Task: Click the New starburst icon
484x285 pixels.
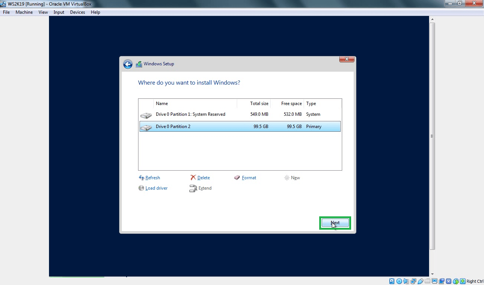Action: tap(287, 178)
